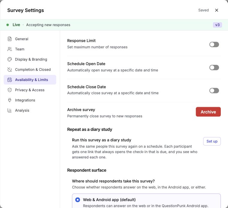This screenshot has width=228, height=208.
Task: Click 'Automatically close survey' description text
Action: tap(113, 93)
